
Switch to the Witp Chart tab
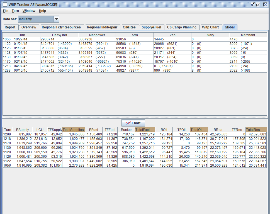(210, 27)
